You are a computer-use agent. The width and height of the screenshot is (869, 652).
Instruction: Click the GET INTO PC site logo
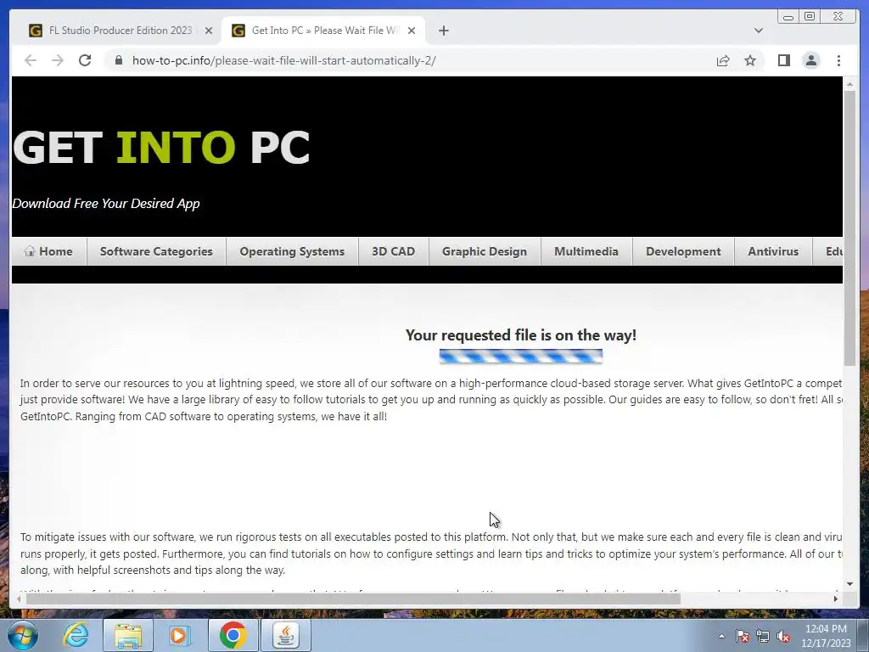point(160,148)
